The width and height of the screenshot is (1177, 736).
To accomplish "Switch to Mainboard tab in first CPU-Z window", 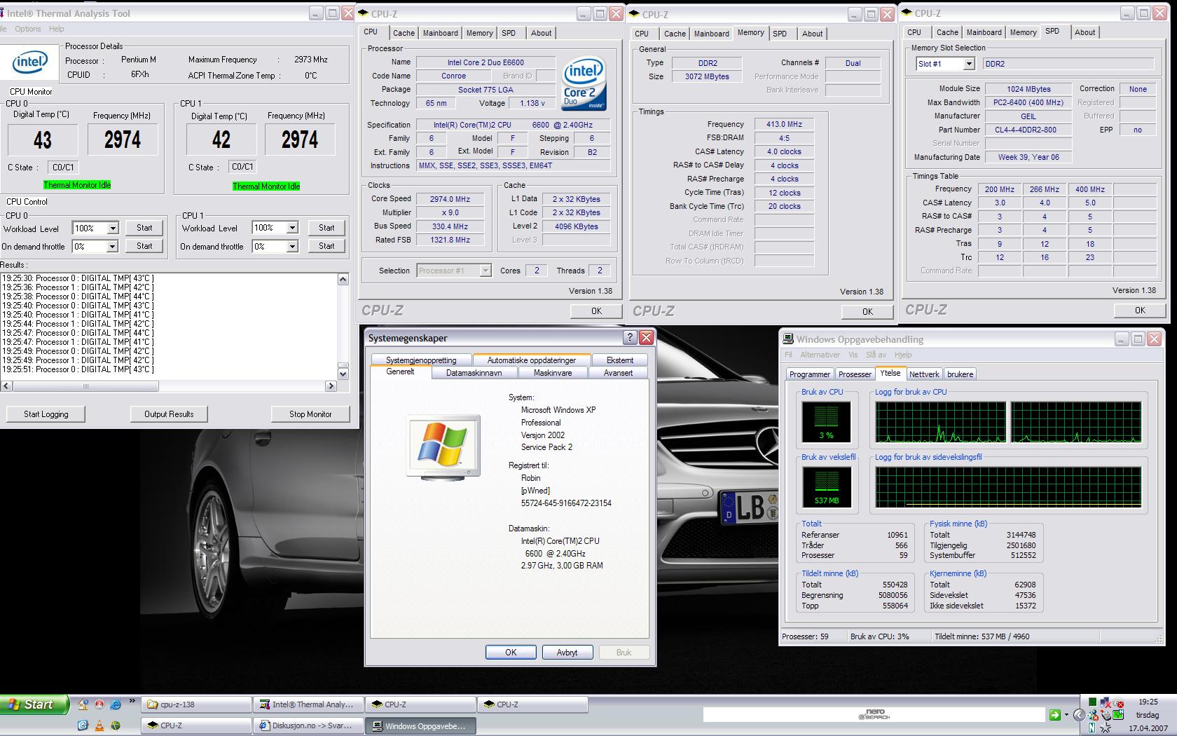I will coord(441,33).
